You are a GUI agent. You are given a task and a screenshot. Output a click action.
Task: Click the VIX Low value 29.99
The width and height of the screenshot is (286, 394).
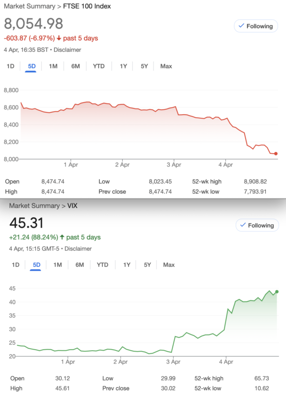point(168,378)
